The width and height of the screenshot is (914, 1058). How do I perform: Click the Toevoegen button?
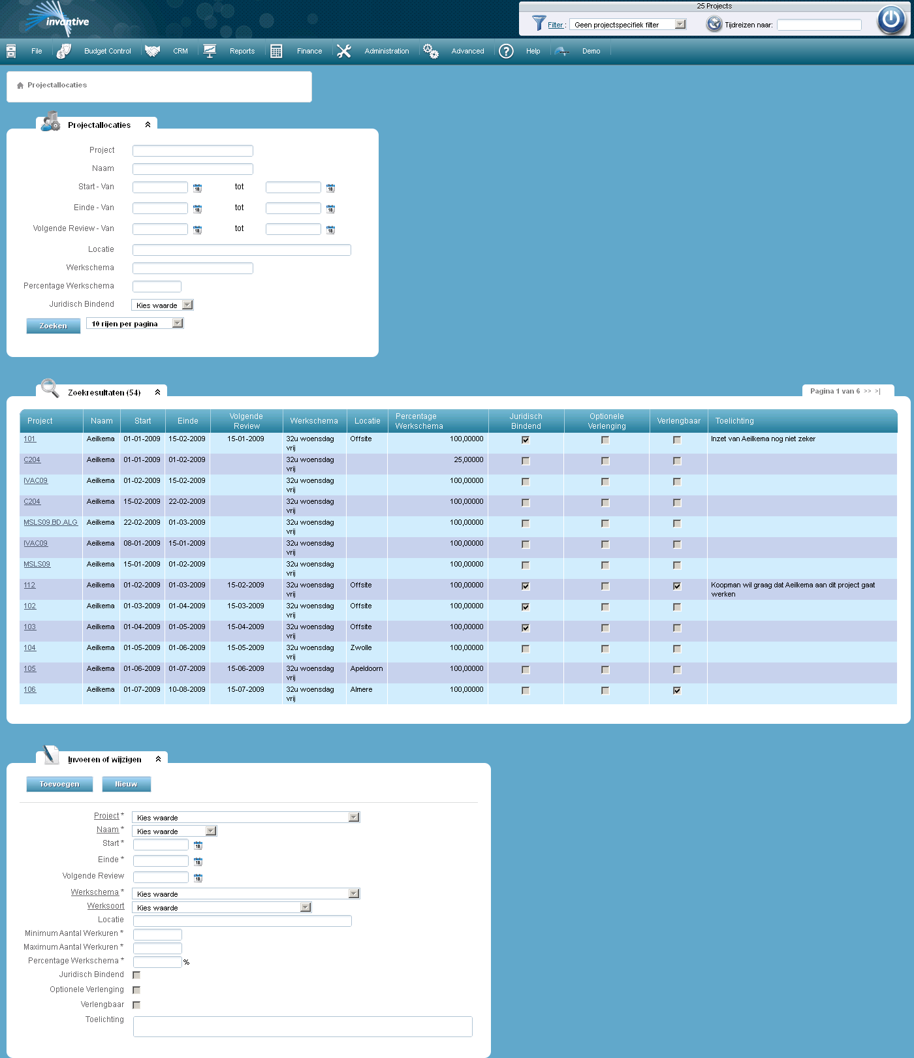(59, 784)
